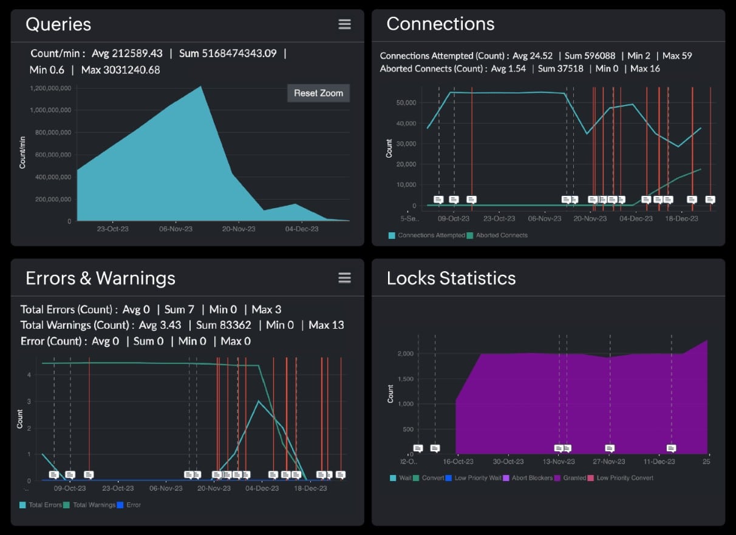
Task: Click rightmost annotation bubble in Connections chart
Action: [710, 198]
